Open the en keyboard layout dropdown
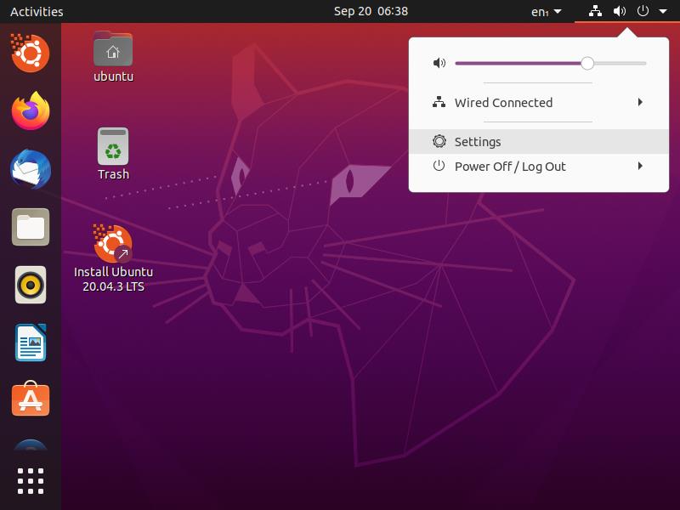680x510 pixels. [546, 12]
